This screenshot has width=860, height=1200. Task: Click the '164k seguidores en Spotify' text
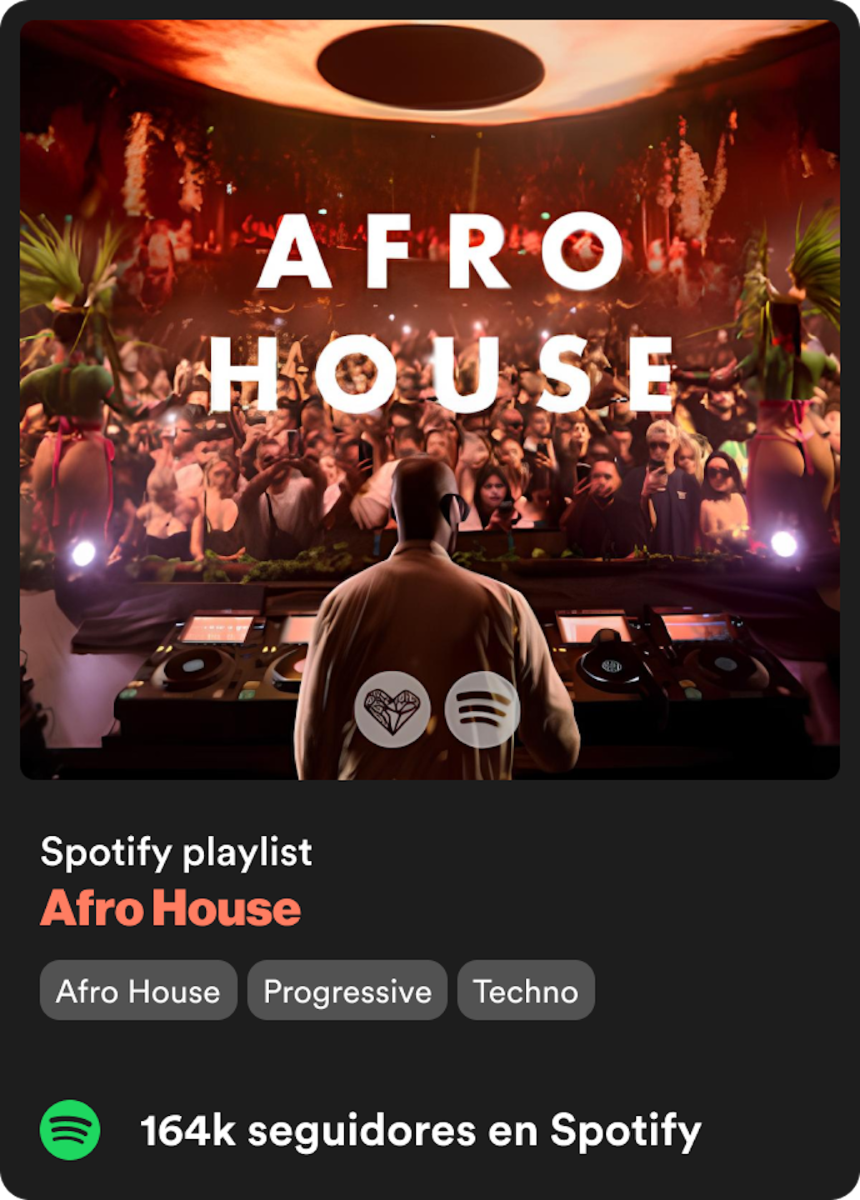pos(421,1131)
